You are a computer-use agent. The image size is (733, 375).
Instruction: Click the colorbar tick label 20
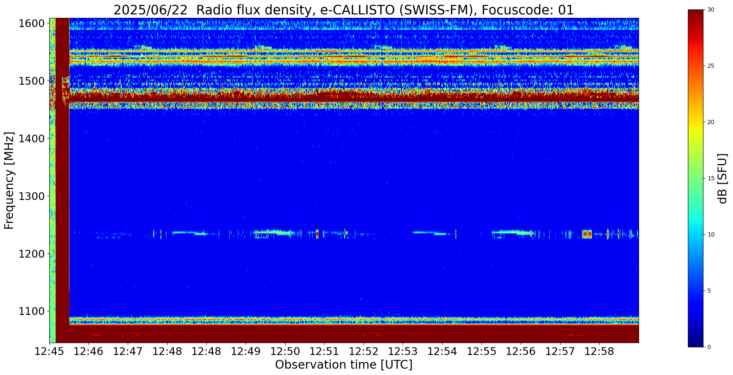point(711,122)
